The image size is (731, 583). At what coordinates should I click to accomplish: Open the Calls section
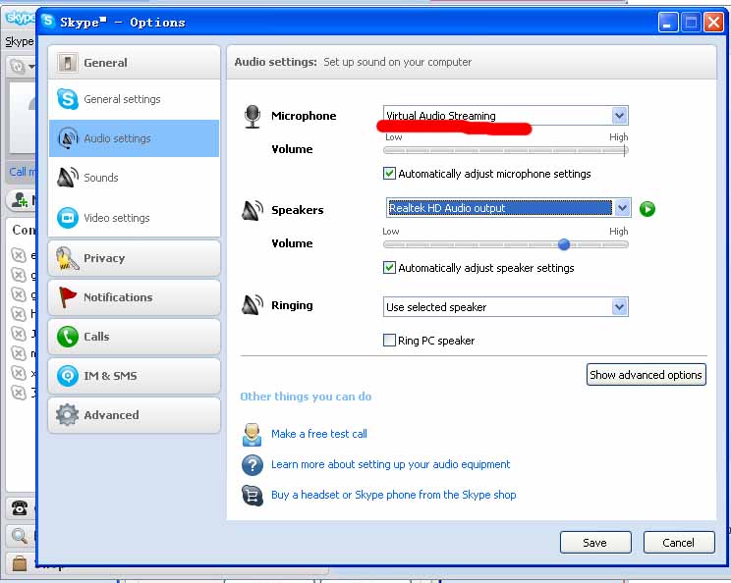pos(134,337)
